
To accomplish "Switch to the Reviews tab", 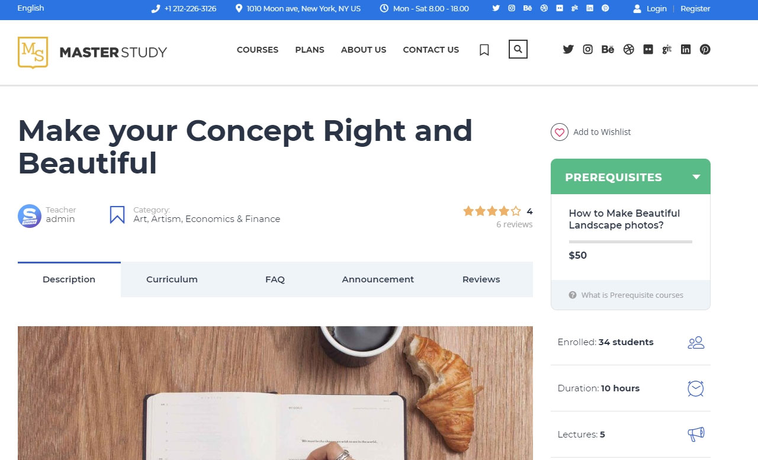I will pyautogui.click(x=481, y=279).
